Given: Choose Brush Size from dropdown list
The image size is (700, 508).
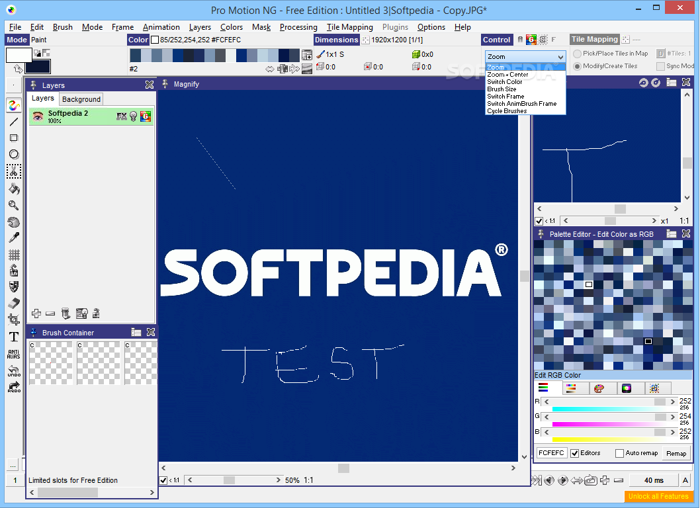Looking at the screenshot, I should [x=525, y=89].
